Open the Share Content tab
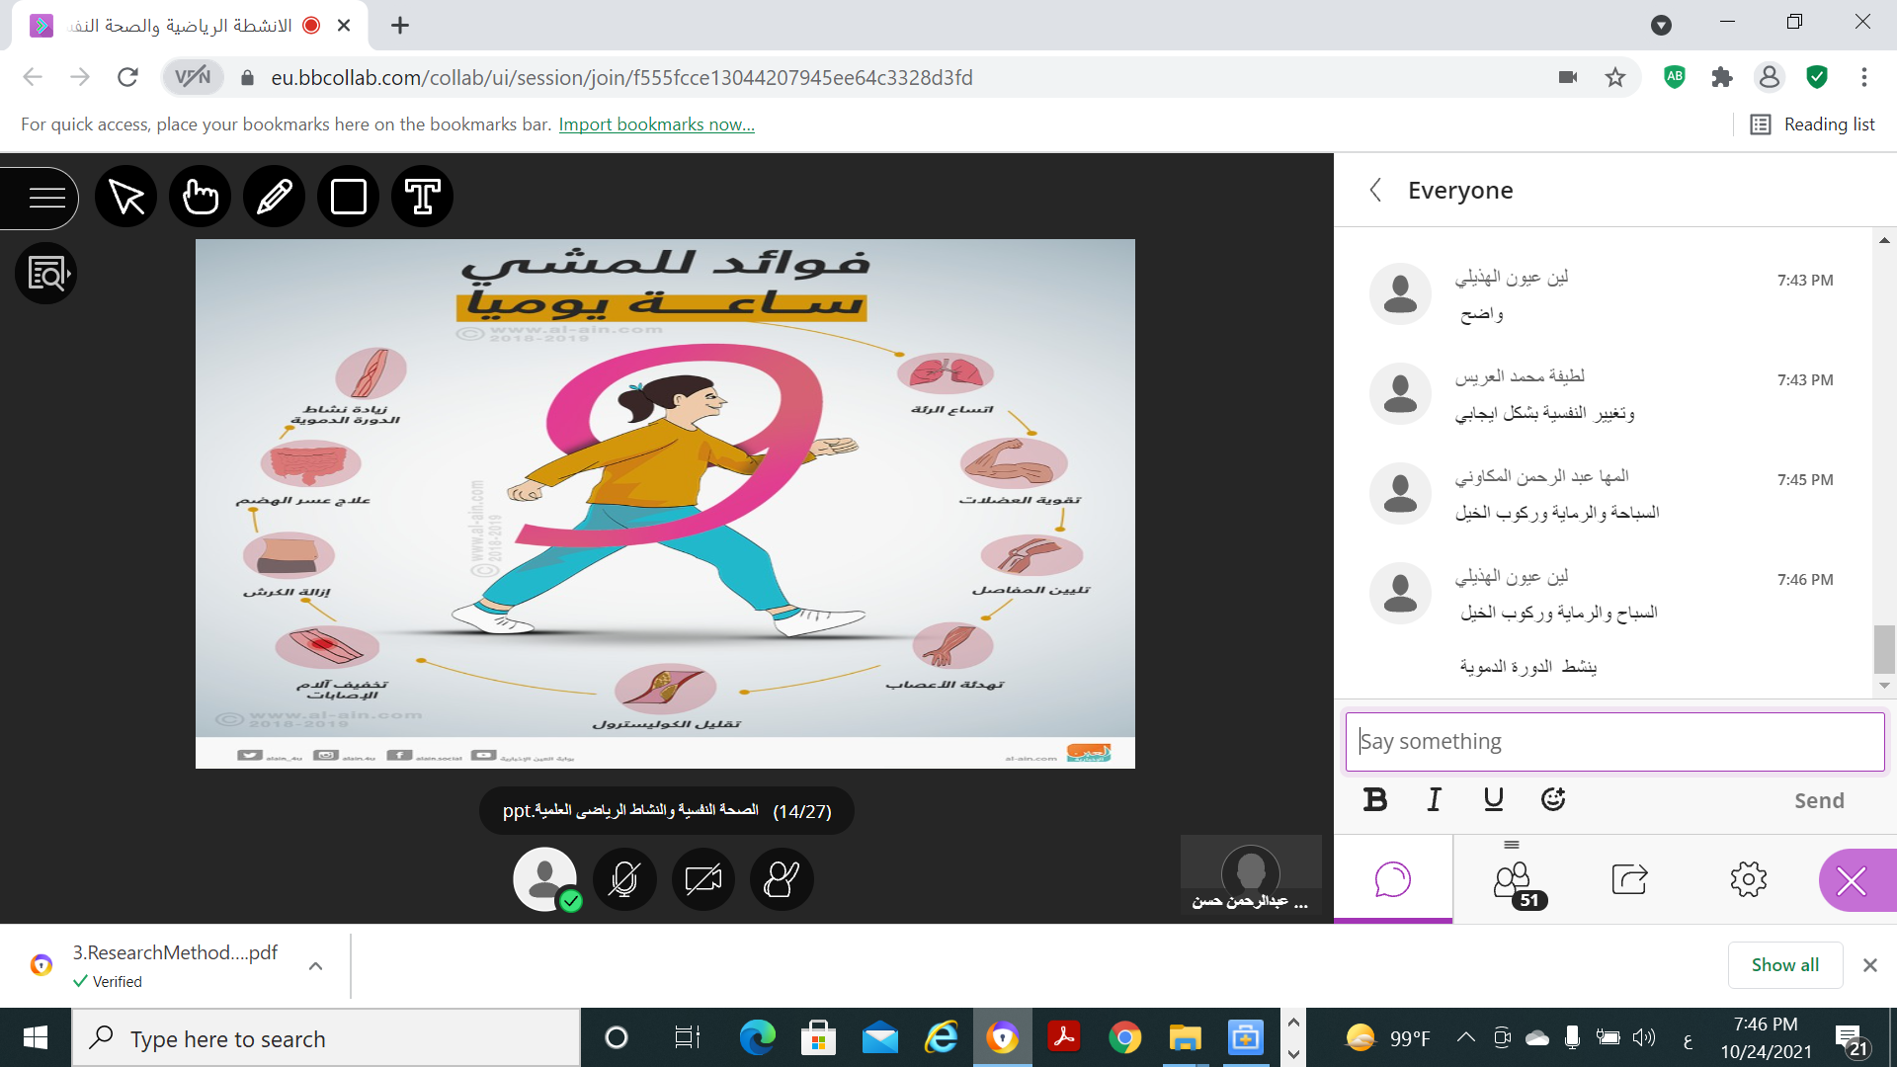The height and width of the screenshot is (1067, 1897). [1629, 878]
